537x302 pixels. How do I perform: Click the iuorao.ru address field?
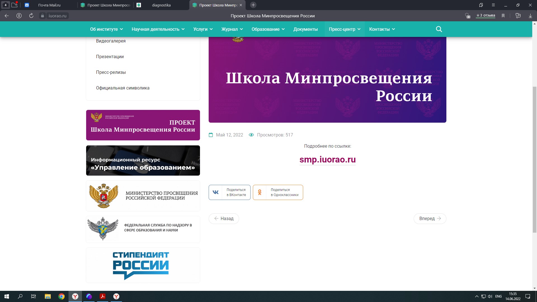point(57,16)
